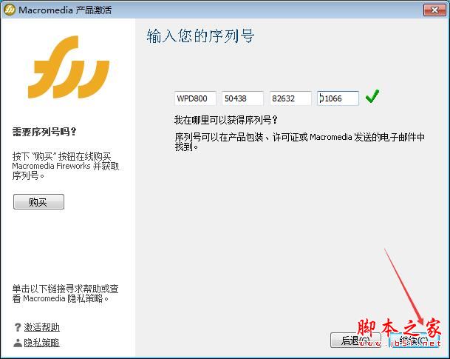
Task: Click the 后退 back button
Action: (355, 340)
